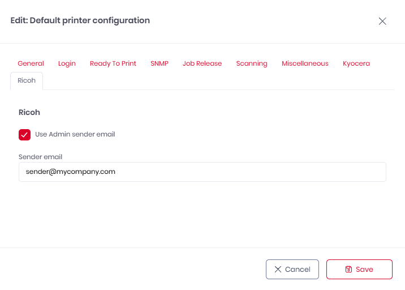The width and height of the screenshot is (405, 290).
Task: Click the 'Use Admin sender email' label text
Action: click(x=75, y=134)
